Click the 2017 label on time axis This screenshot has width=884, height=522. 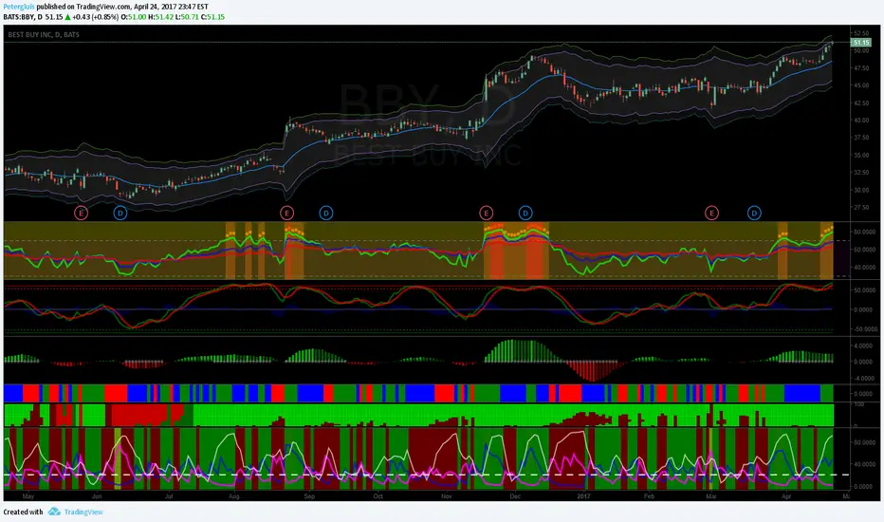pyautogui.click(x=583, y=496)
